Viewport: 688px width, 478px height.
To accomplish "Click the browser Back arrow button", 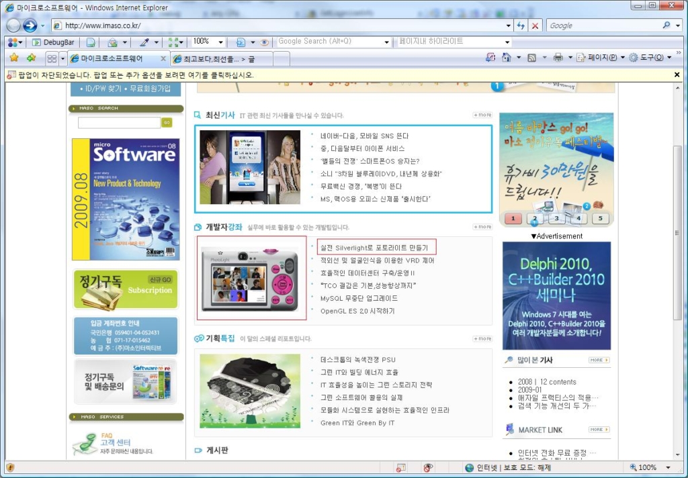I will pos(13,26).
